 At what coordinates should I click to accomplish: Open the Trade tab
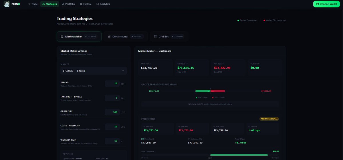click(33, 4)
